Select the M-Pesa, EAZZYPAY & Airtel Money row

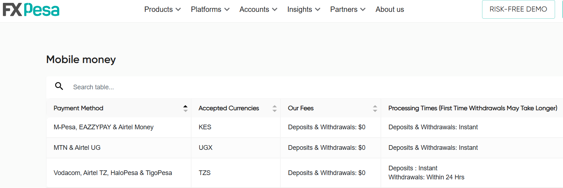[104, 127]
